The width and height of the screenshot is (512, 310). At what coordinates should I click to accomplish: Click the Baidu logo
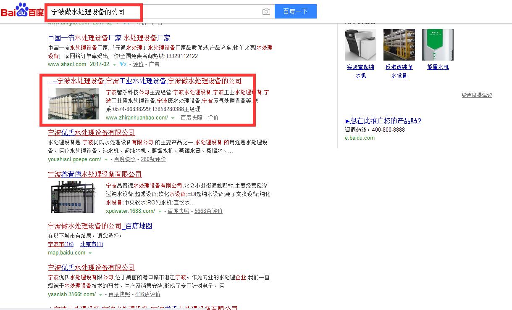click(x=22, y=10)
